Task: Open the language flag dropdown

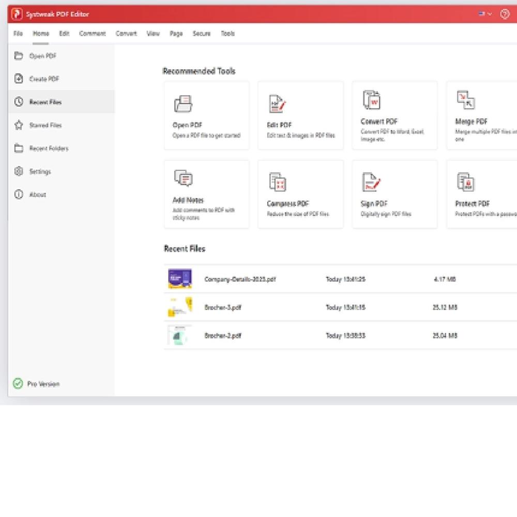Action: point(484,14)
